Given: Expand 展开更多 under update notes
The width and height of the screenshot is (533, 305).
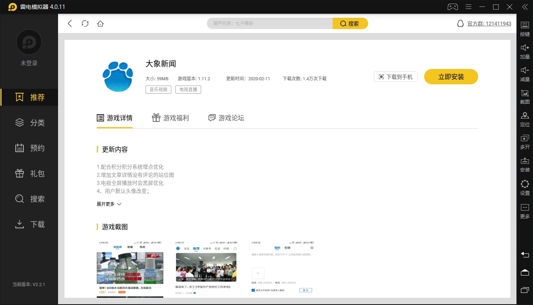Looking at the screenshot, I should coord(109,204).
